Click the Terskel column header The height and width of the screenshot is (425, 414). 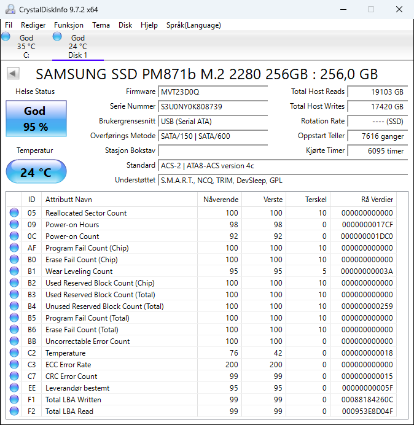pos(308,200)
